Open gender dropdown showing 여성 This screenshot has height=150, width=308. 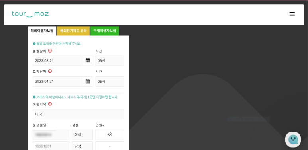(82, 135)
